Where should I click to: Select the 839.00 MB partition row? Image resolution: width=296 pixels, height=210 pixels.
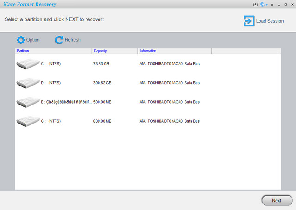coord(102,121)
